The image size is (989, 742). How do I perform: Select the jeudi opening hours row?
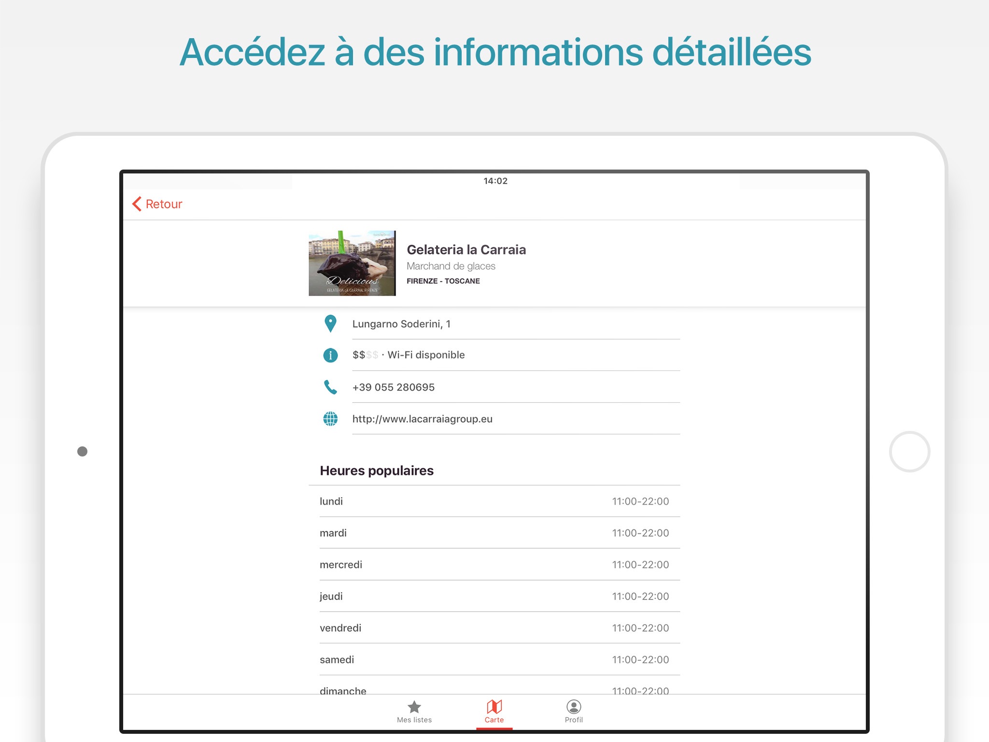(x=494, y=596)
